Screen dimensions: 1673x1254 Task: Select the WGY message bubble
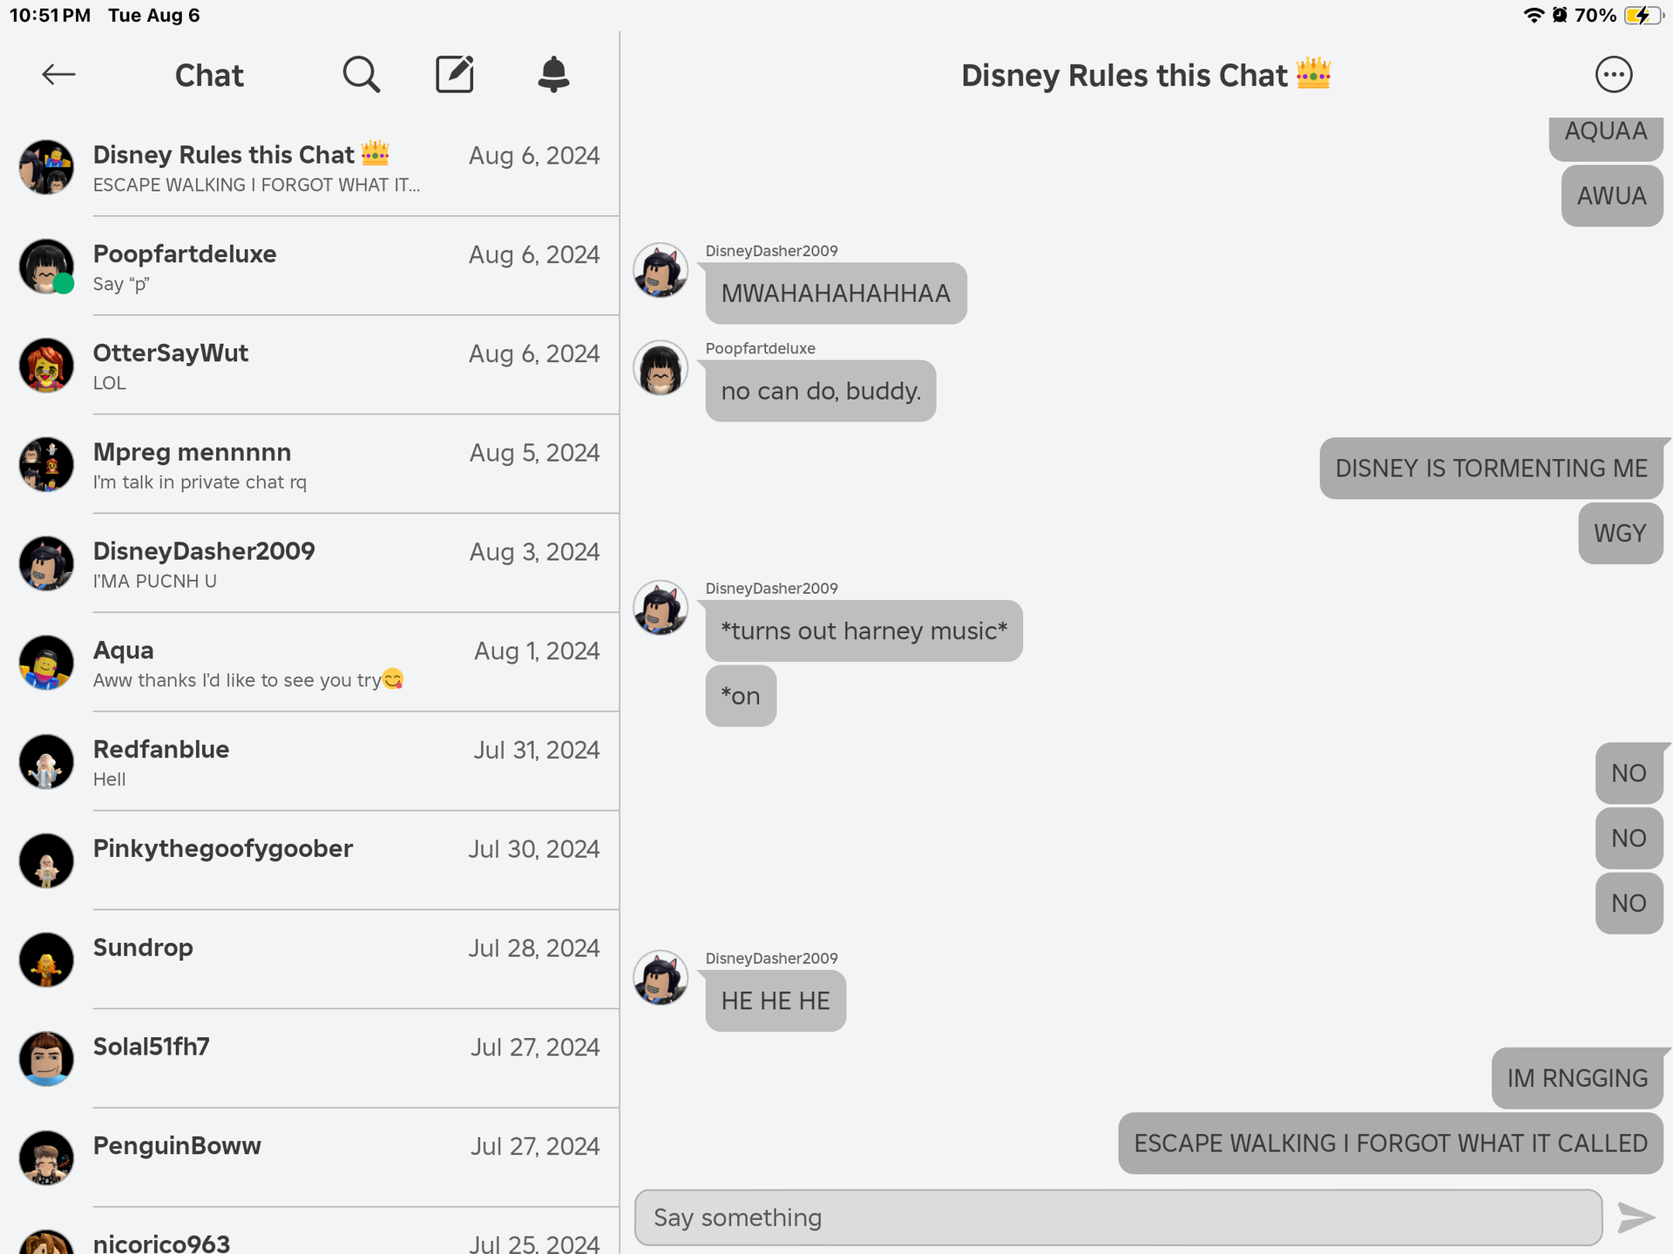click(1621, 534)
